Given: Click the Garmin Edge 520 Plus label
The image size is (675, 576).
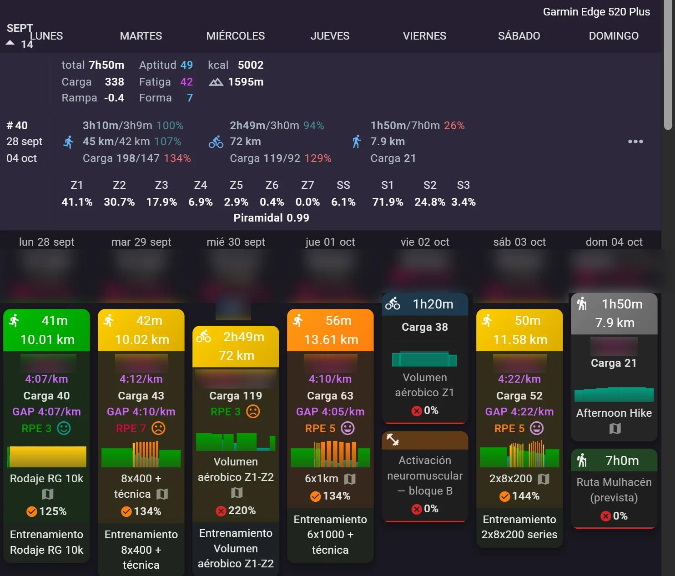Looking at the screenshot, I should 596,12.
